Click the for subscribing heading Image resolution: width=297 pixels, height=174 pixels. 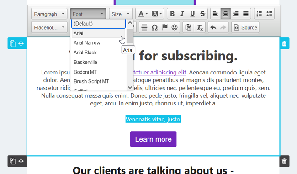click(x=188, y=56)
